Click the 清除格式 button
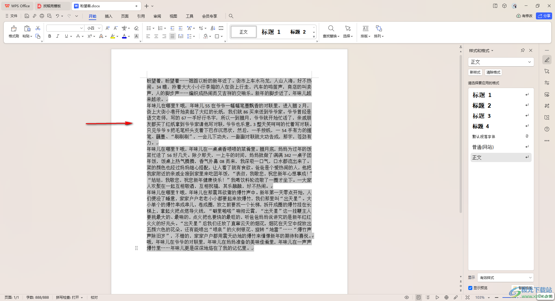The image size is (555, 301). click(493, 72)
